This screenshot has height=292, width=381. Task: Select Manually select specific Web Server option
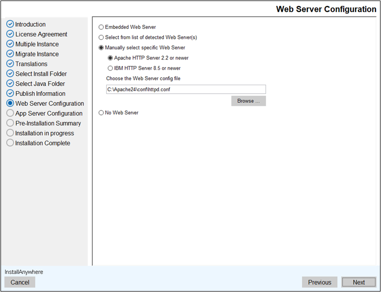point(101,48)
